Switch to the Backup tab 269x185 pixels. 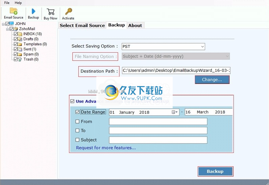coord(117,25)
